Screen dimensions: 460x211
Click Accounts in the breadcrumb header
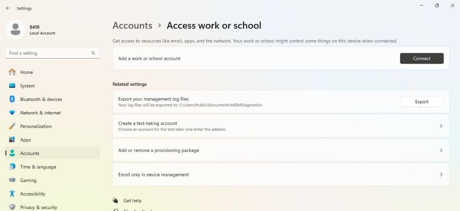pos(132,25)
